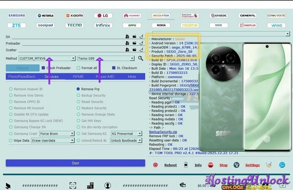
Task: Click the Infinix brand logo
Action: coord(103,25)
